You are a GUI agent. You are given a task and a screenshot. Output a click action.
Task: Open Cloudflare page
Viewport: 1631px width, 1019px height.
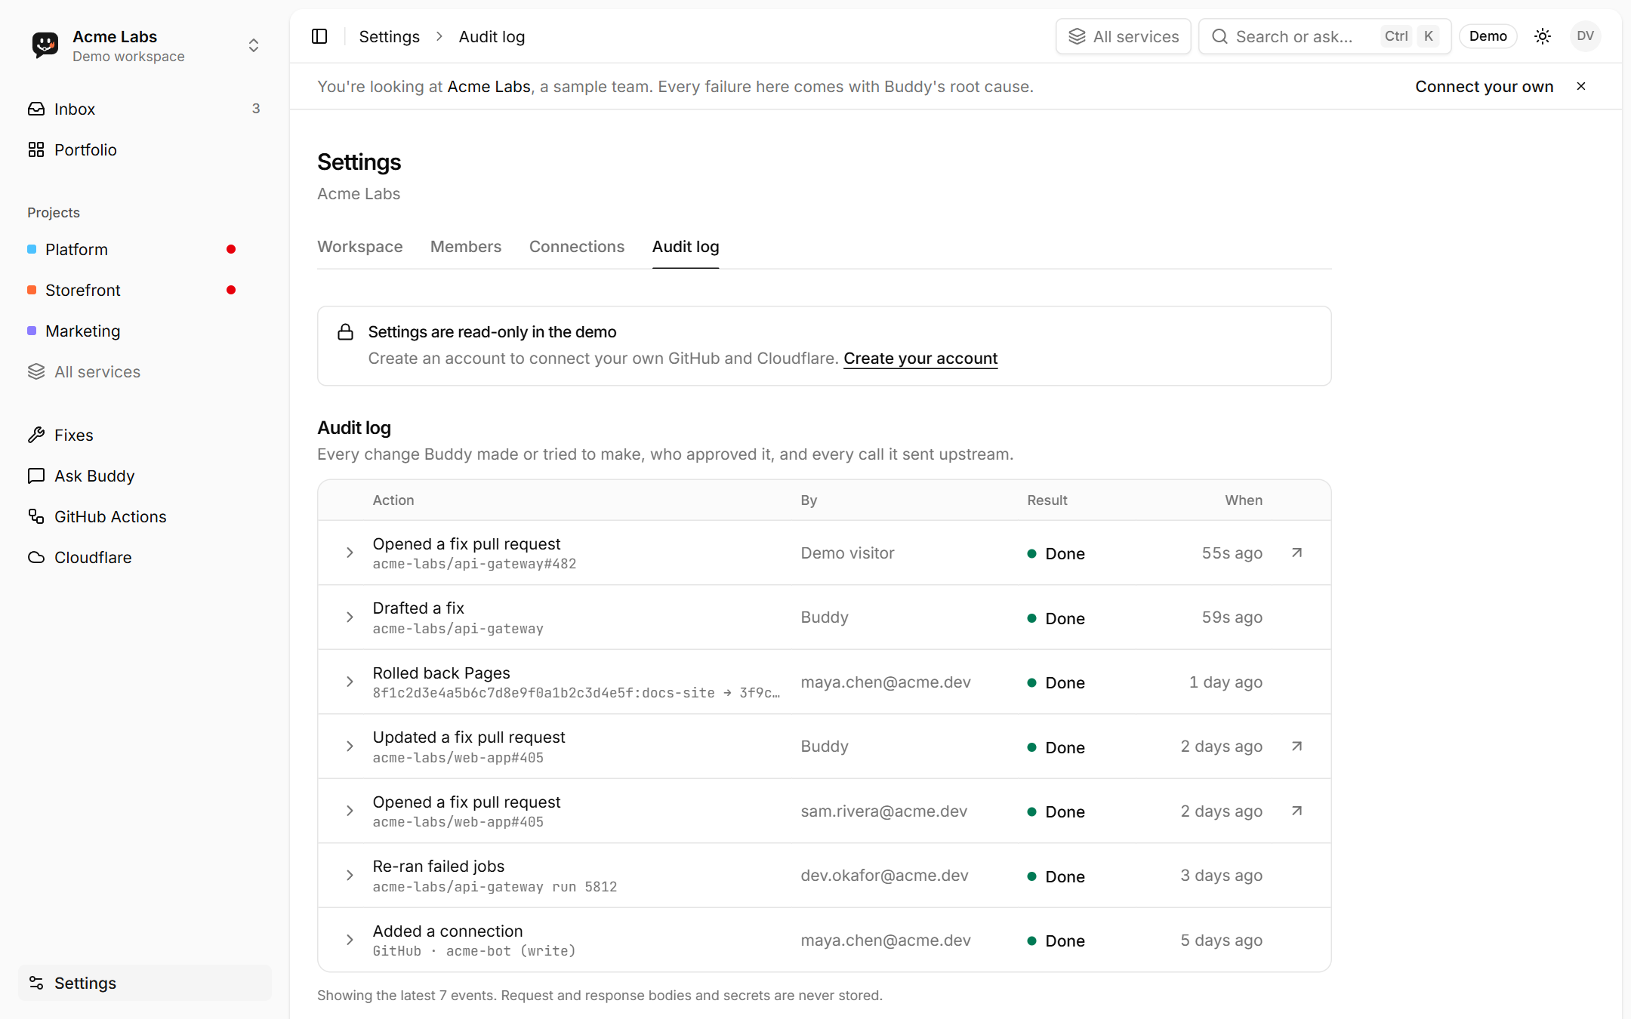(x=144, y=557)
